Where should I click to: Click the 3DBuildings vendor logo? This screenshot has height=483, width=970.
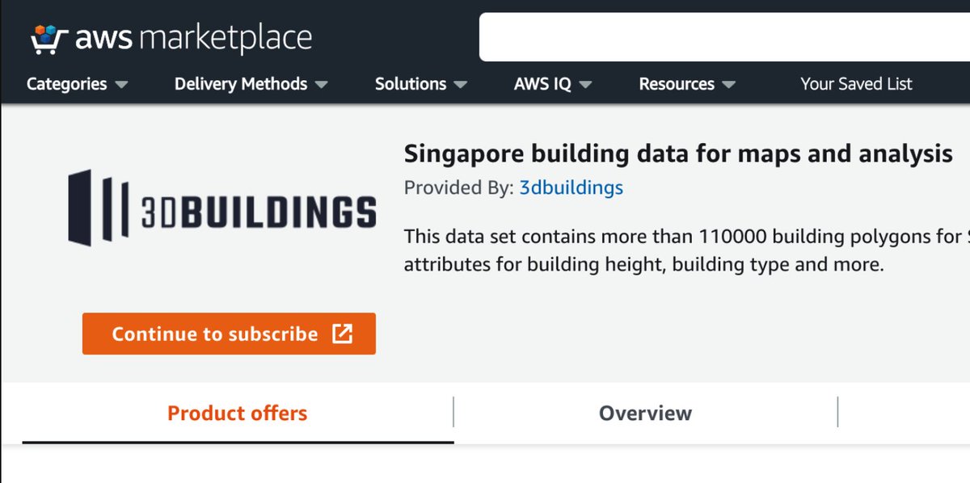click(x=223, y=208)
